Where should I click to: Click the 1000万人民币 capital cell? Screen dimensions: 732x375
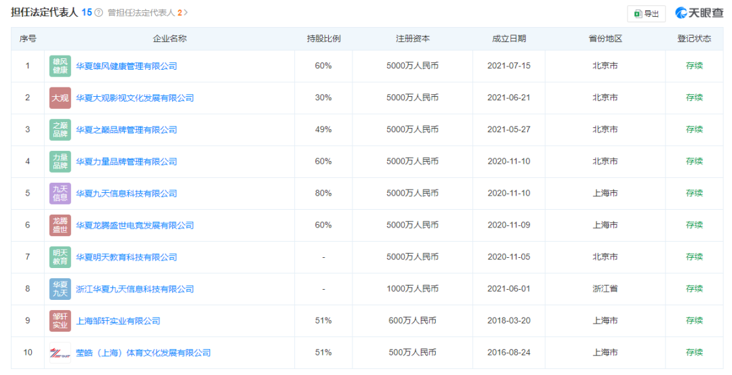tap(413, 289)
